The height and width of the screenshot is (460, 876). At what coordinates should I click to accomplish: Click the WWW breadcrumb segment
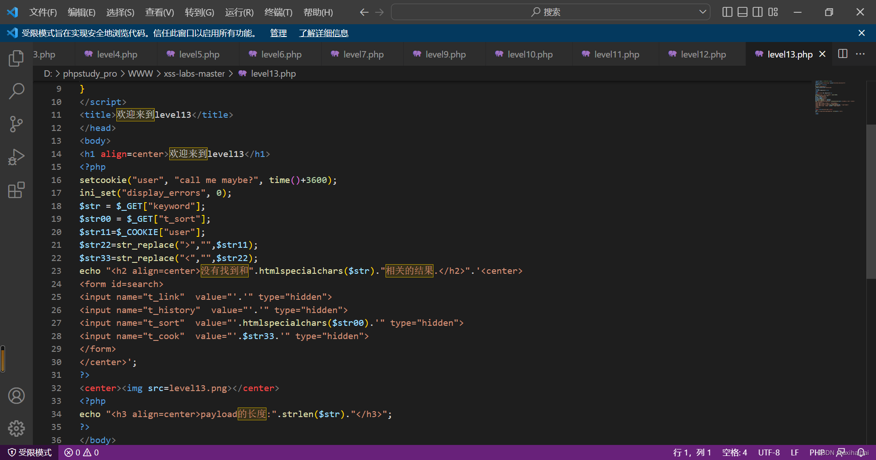click(x=140, y=73)
